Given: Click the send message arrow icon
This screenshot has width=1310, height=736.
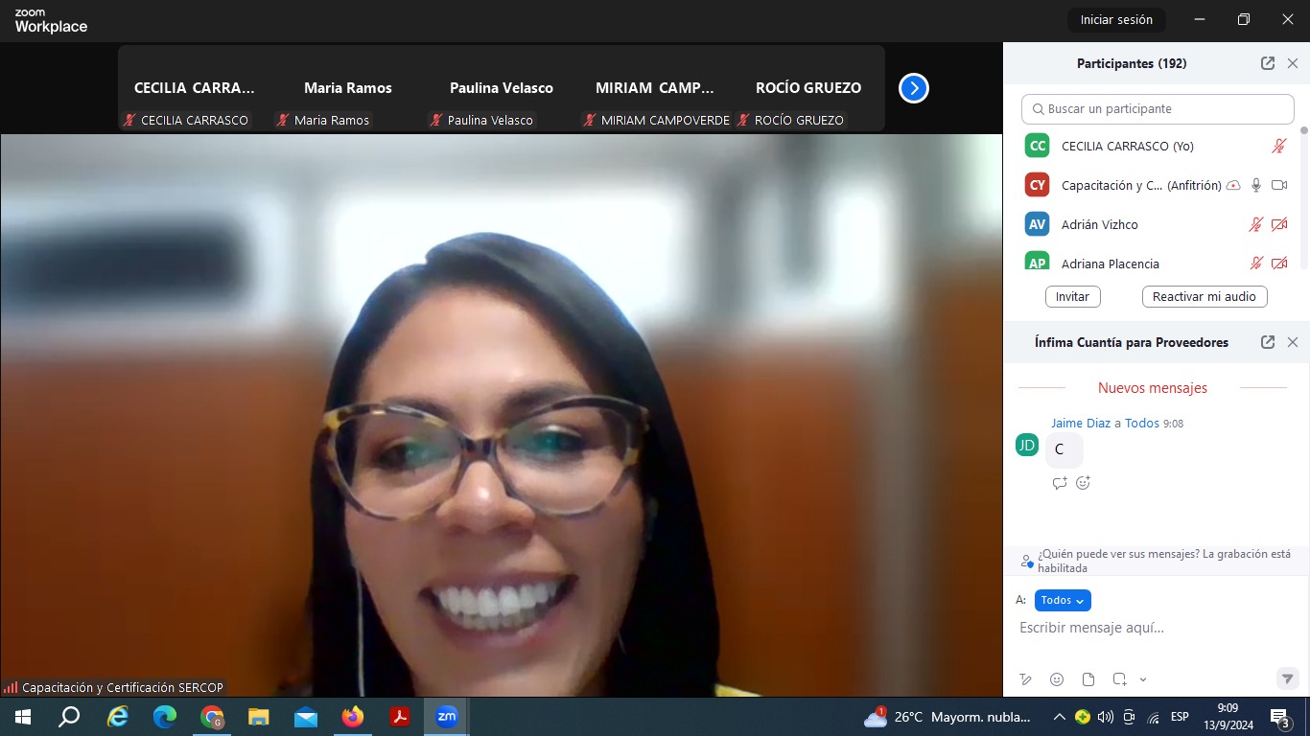Looking at the screenshot, I should click(1287, 678).
